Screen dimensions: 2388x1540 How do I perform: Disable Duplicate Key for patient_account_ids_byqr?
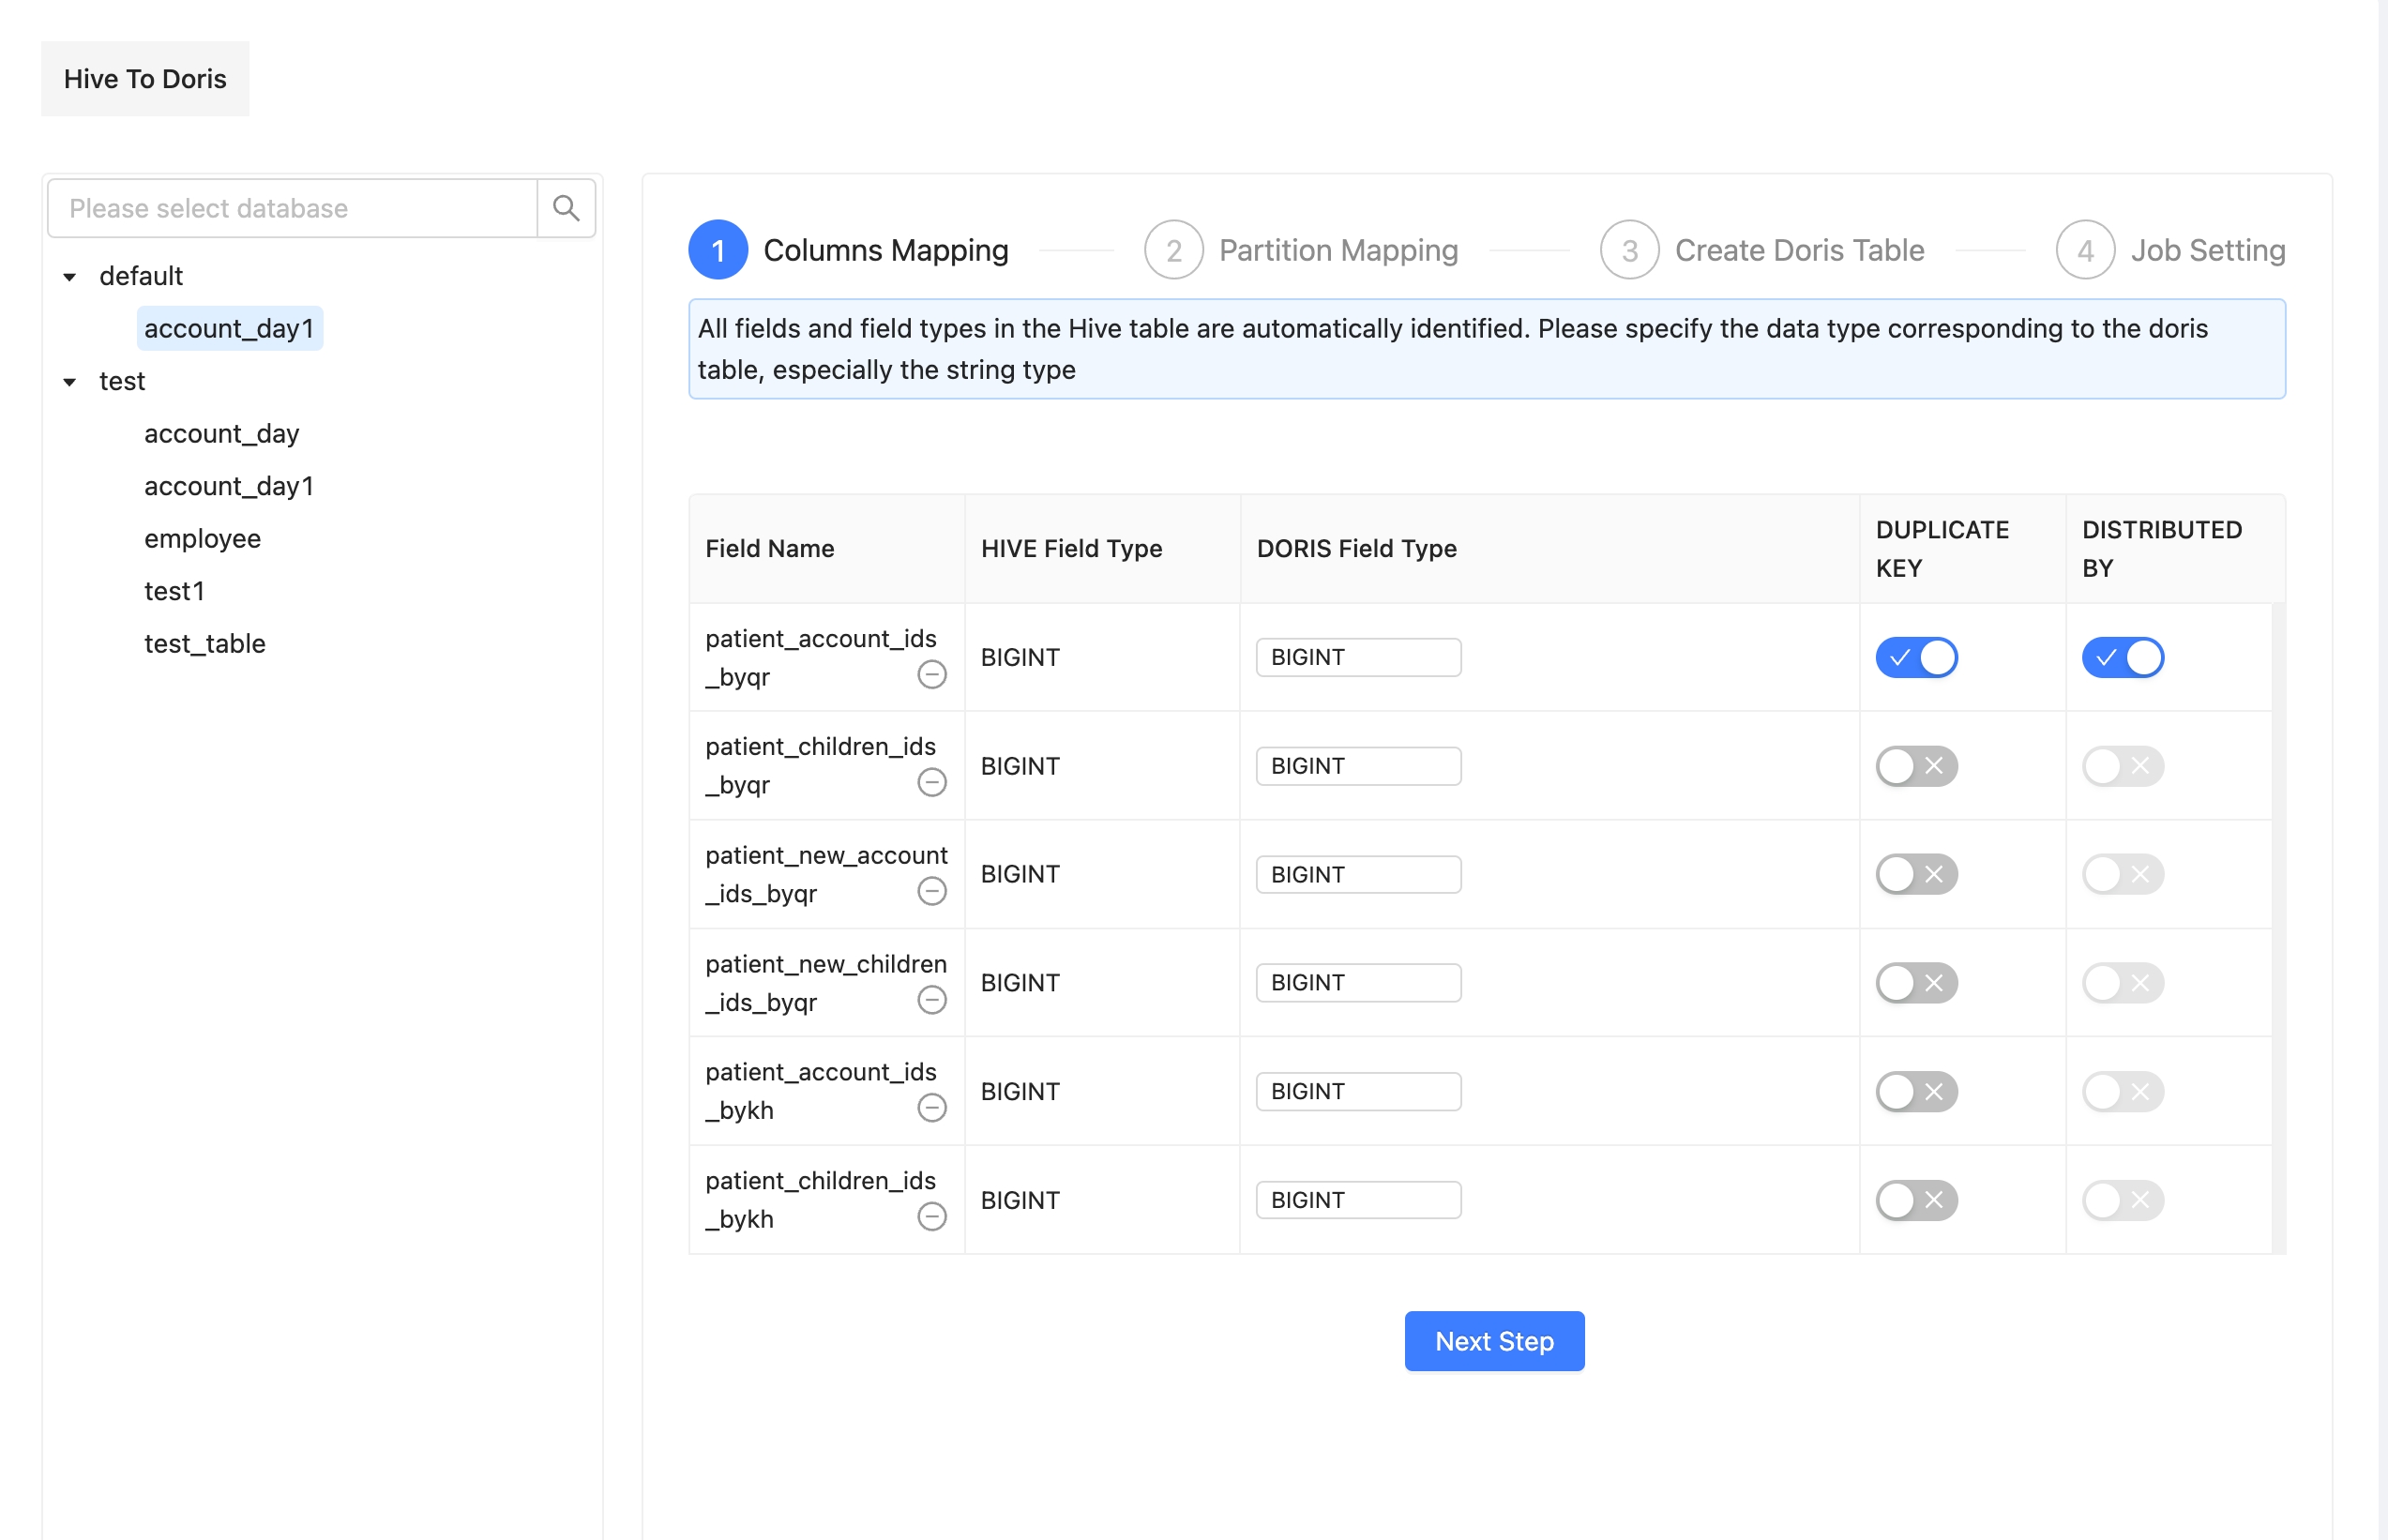click(1915, 658)
